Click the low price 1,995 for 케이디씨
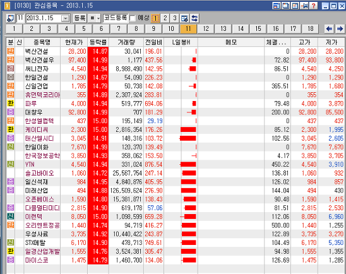Screen dimensions: 346x274 pos(336,129)
